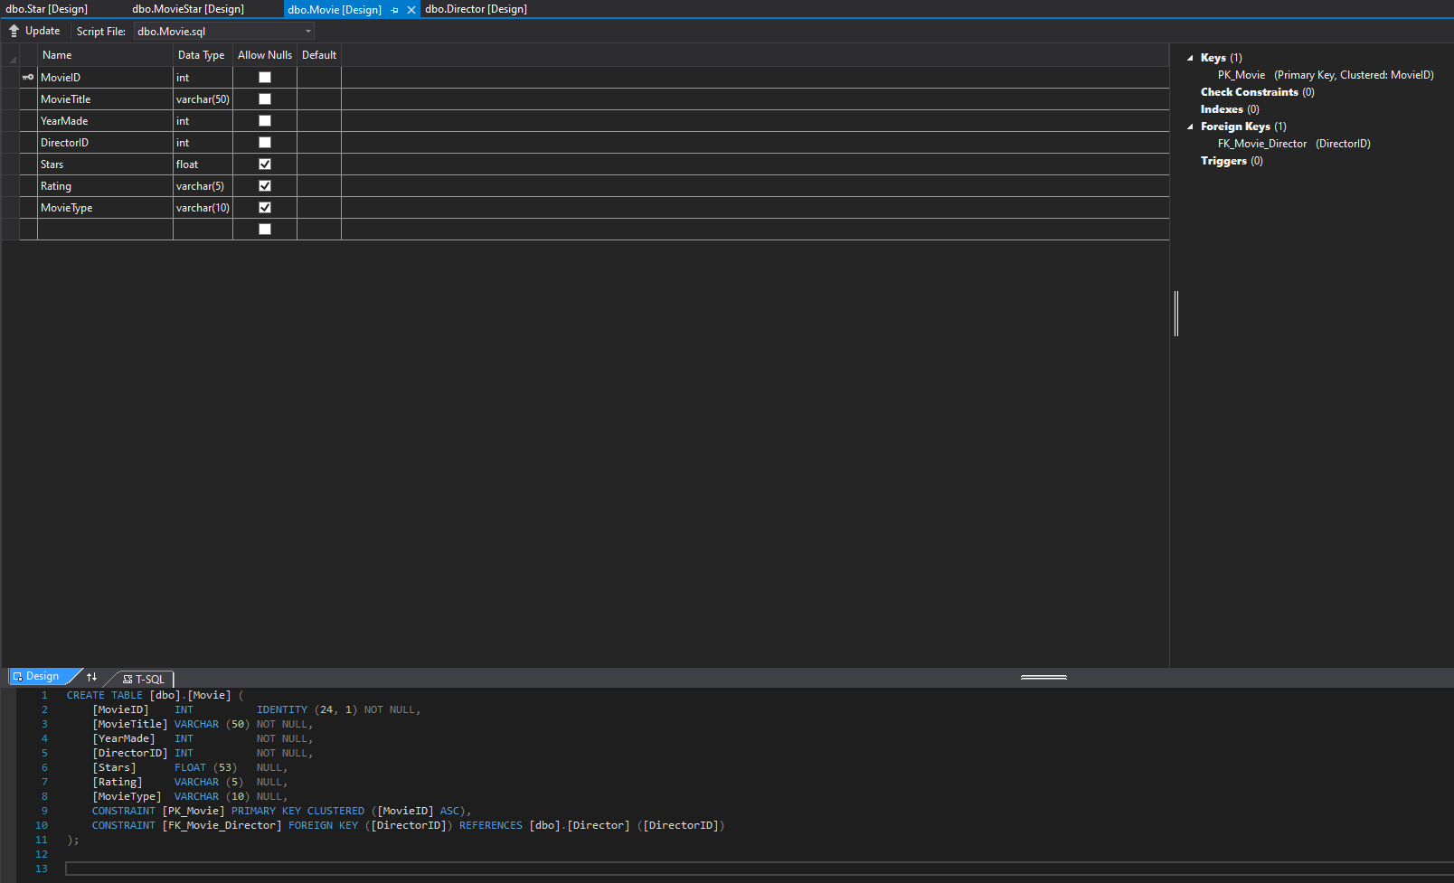Click the select-all corner cell of the column grid
Screen dimensions: 1454x883
pyautogui.click(x=11, y=54)
